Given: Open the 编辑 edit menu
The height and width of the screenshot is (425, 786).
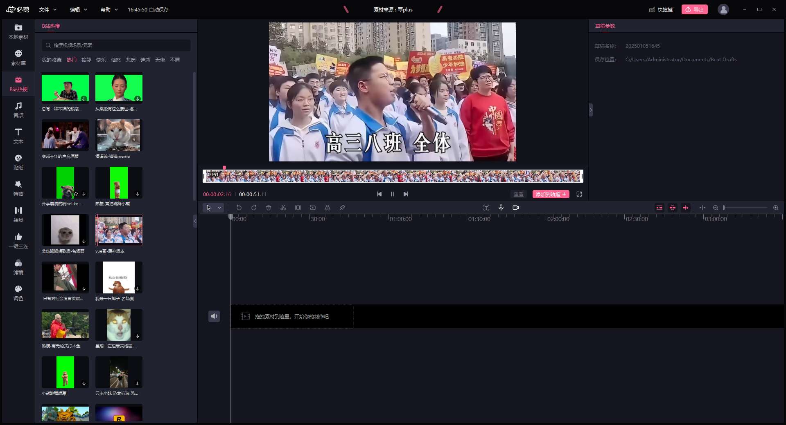Looking at the screenshot, I should click(x=79, y=9).
